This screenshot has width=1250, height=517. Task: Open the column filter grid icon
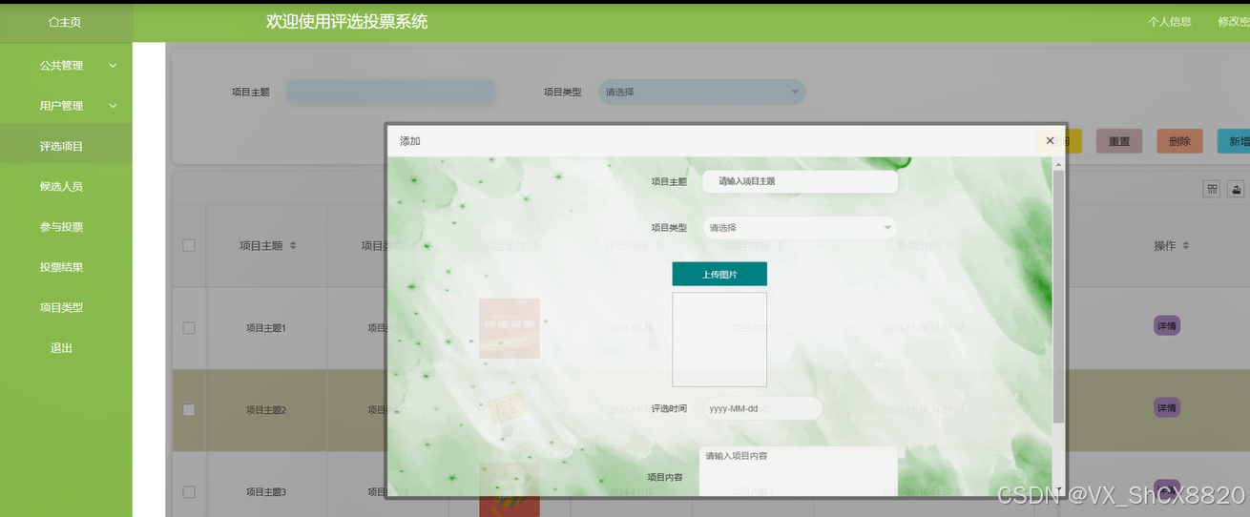tap(1213, 189)
